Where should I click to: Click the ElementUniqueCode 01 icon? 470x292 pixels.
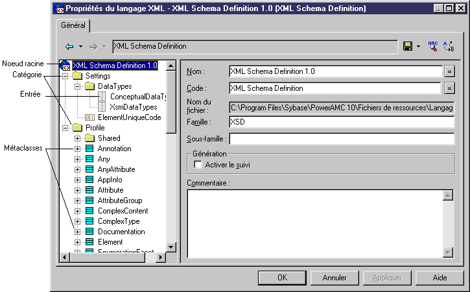pos(89,117)
